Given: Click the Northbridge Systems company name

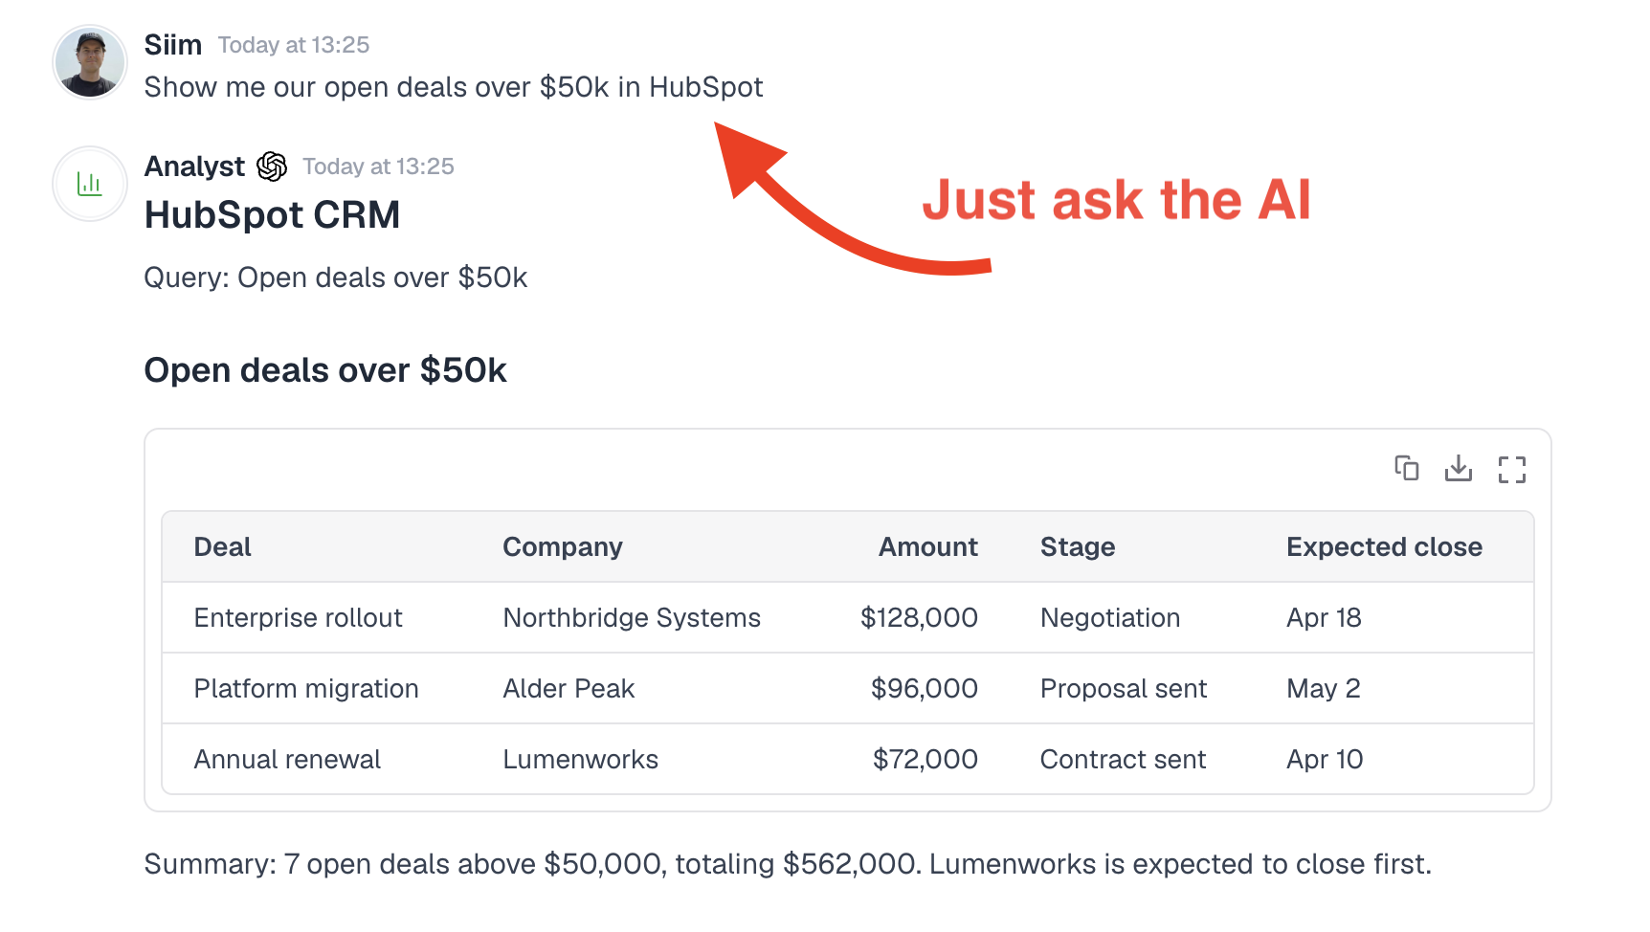Looking at the screenshot, I should [631, 617].
